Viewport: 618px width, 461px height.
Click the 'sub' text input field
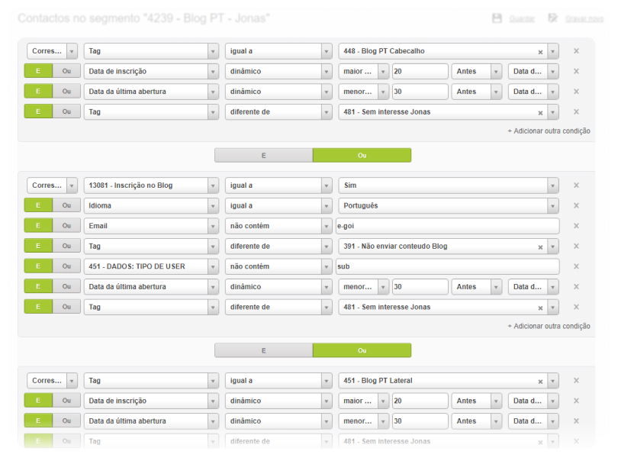446,266
